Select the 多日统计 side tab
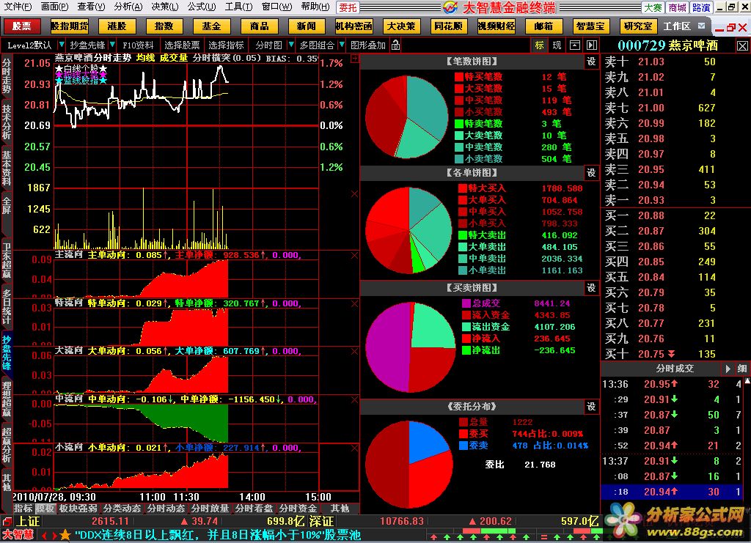Viewport: 751px width, 543px height. [x=6, y=306]
